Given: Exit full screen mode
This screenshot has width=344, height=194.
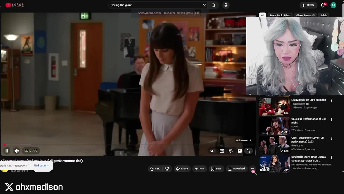Looking at the screenshot, I should [x=249, y=151].
